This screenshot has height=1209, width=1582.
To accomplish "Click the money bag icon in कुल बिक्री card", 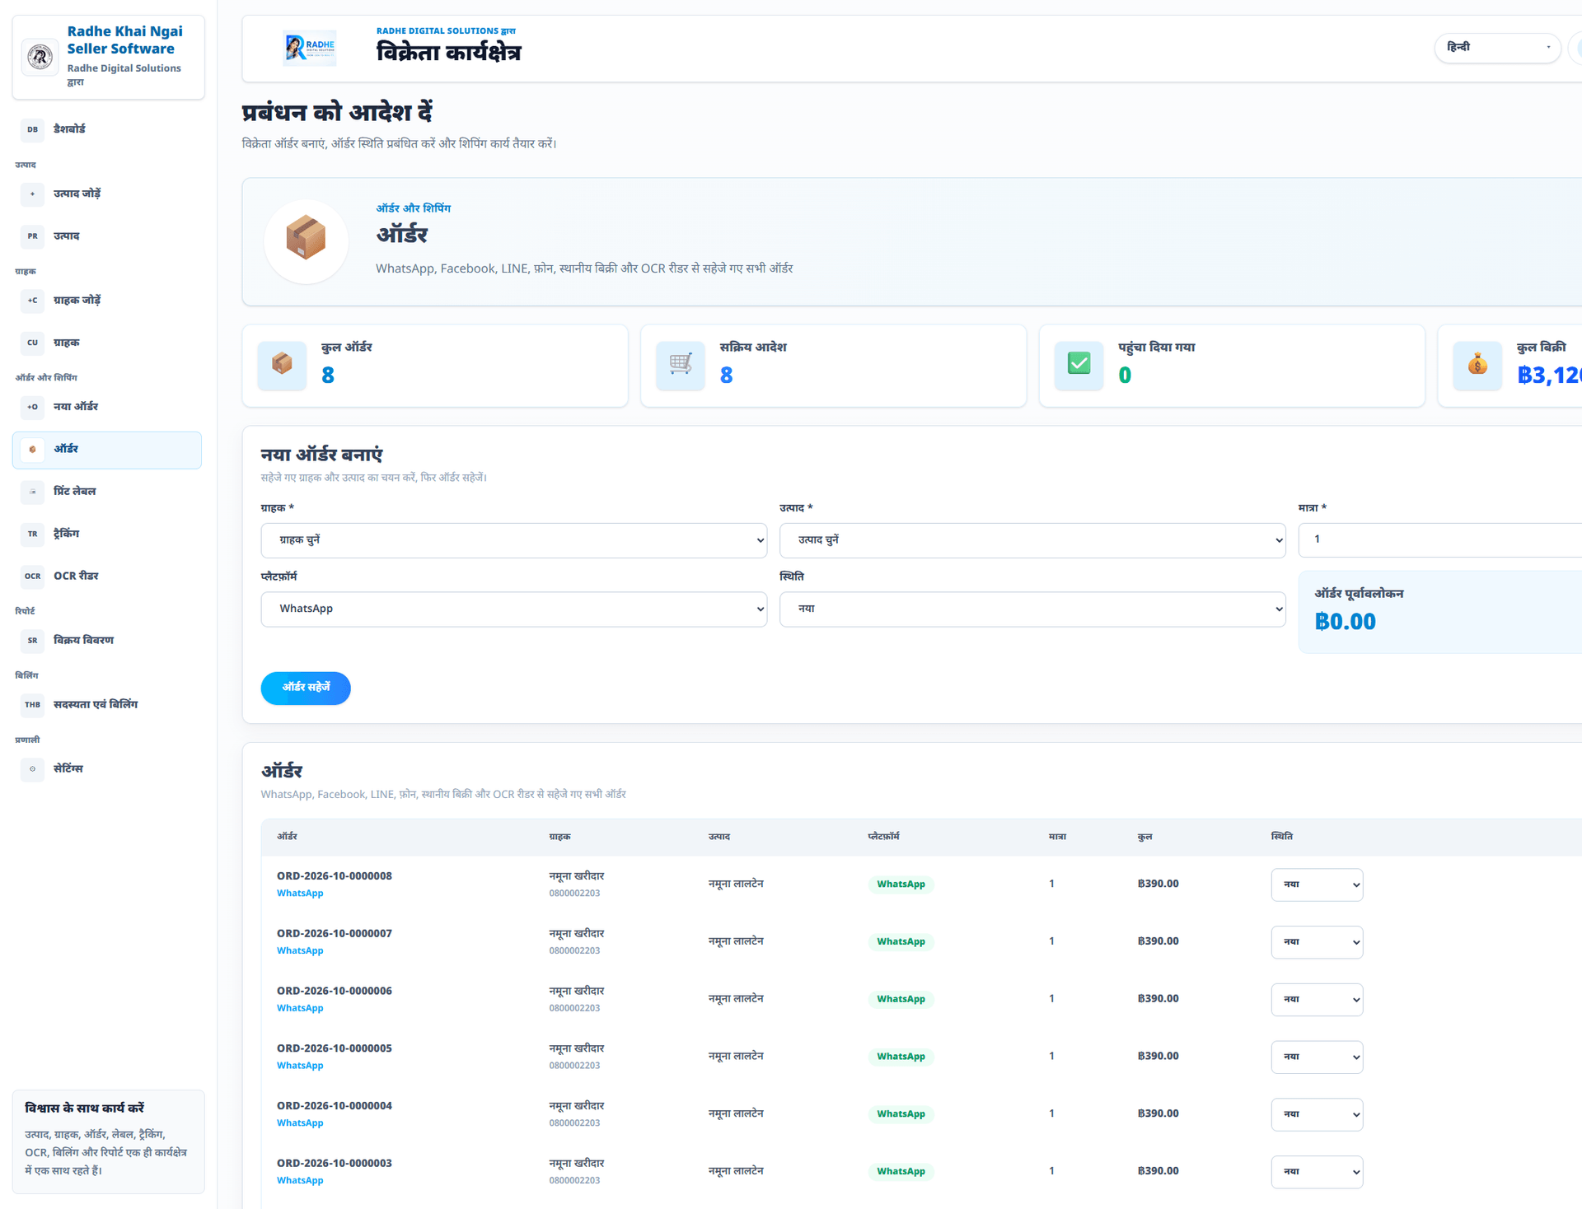I will point(1477,365).
